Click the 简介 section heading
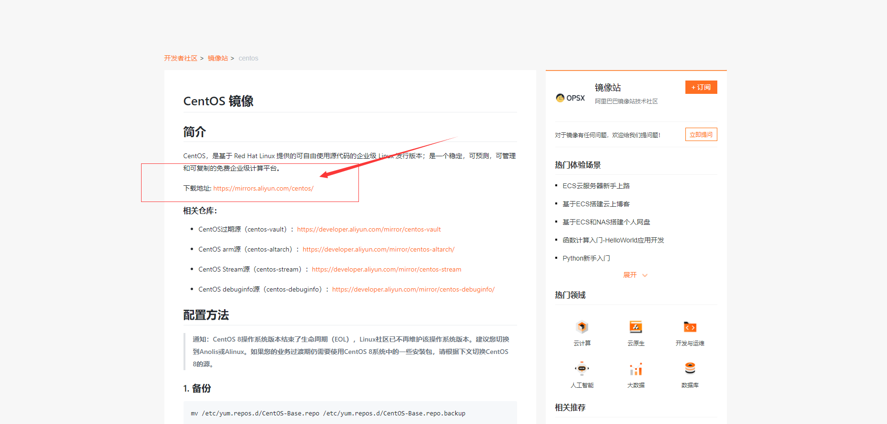The width and height of the screenshot is (887, 424). [194, 132]
